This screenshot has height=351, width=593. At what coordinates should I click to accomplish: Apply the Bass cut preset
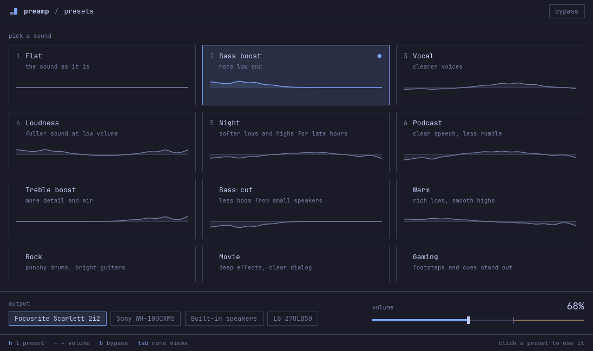click(x=296, y=209)
